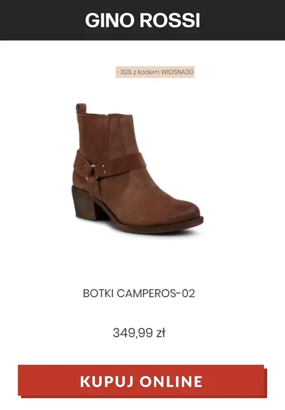The width and height of the screenshot is (285, 410).
Task: Click the word ONLINE on red button
Action: (x=171, y=381)
